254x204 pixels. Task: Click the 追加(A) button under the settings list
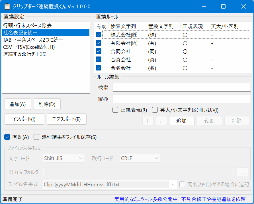(x=18, y=104)
